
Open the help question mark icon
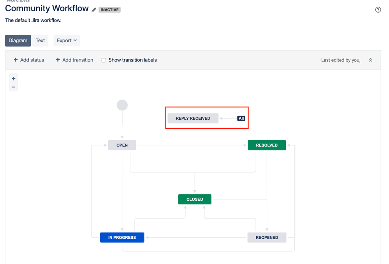tap(378, 10)
